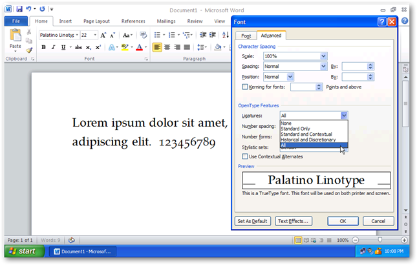
Task: Collapse the Ligatures dropdown arrow
Action: [344, 115]
